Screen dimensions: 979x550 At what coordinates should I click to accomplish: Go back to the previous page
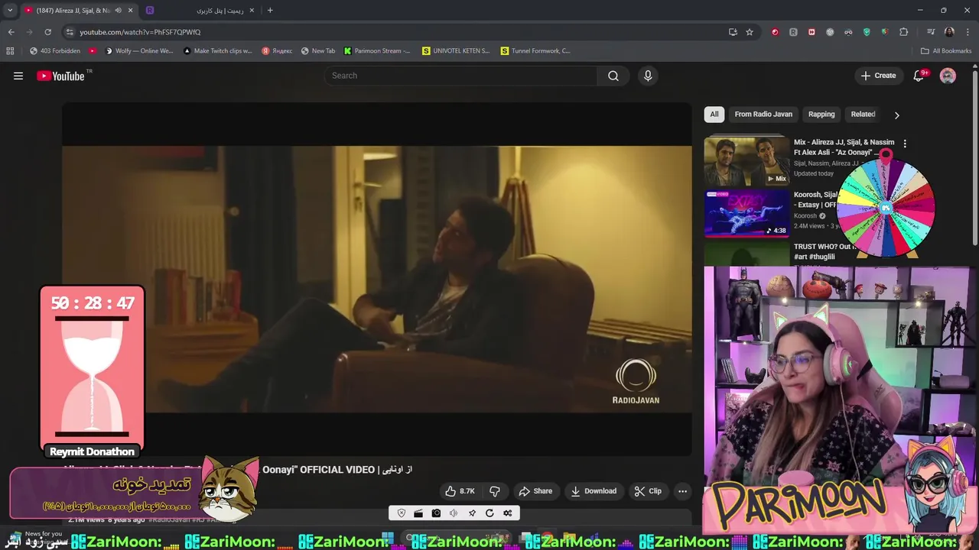(11, 32)
